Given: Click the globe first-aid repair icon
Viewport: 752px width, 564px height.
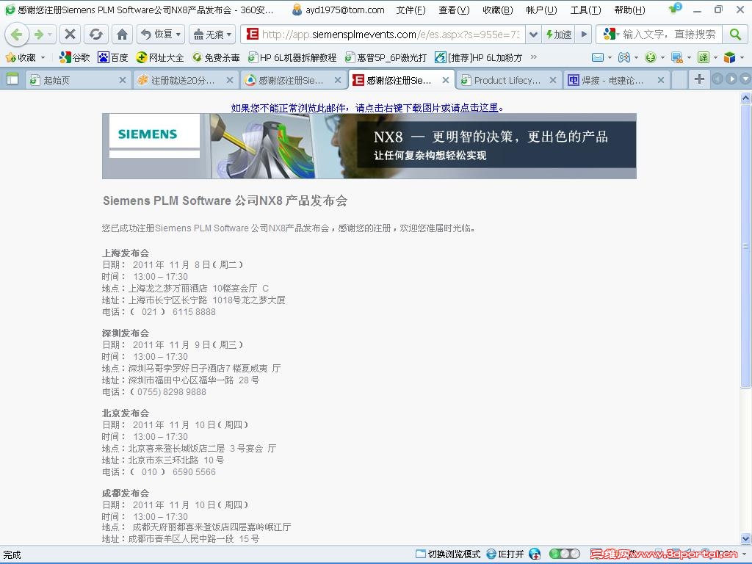Looking at the screenshot, I should point(535,554).
